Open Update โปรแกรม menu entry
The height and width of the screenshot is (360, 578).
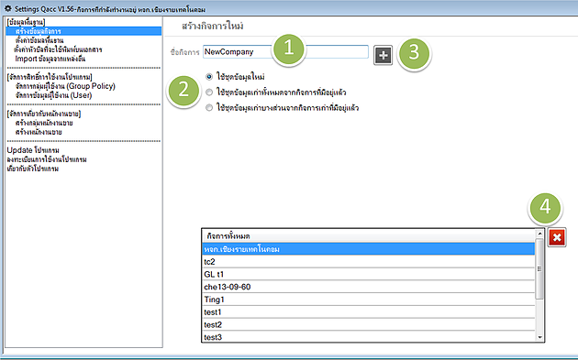click(33, 150)
